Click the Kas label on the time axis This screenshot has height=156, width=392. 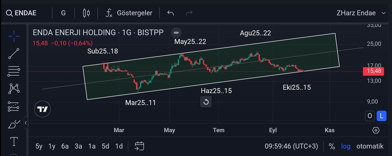point(330,130)
